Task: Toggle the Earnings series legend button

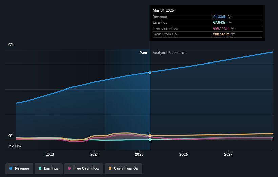Action: pos(48,169)
